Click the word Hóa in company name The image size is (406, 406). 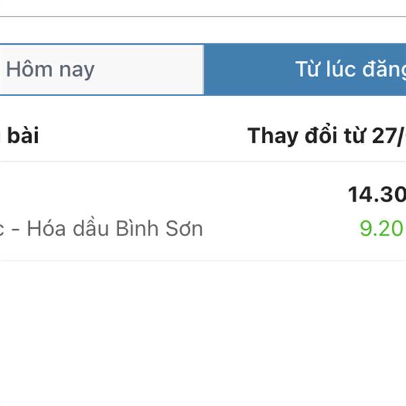(46, 229)
